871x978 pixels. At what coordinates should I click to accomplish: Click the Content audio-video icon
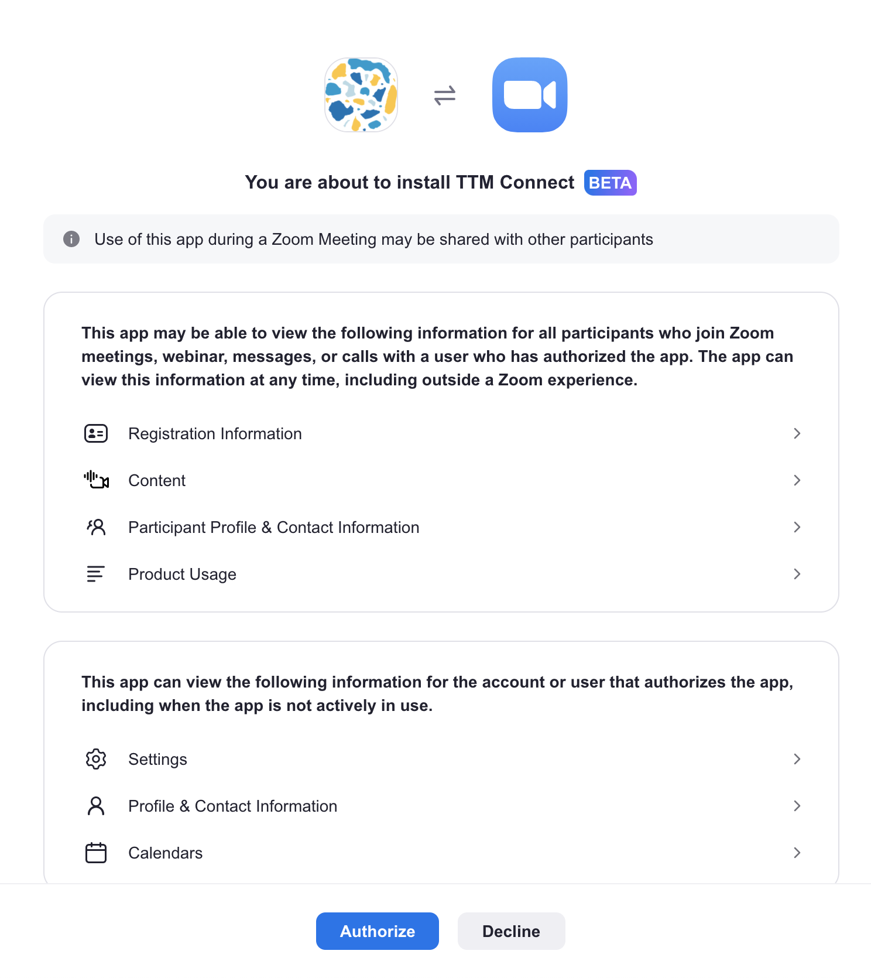96,480
